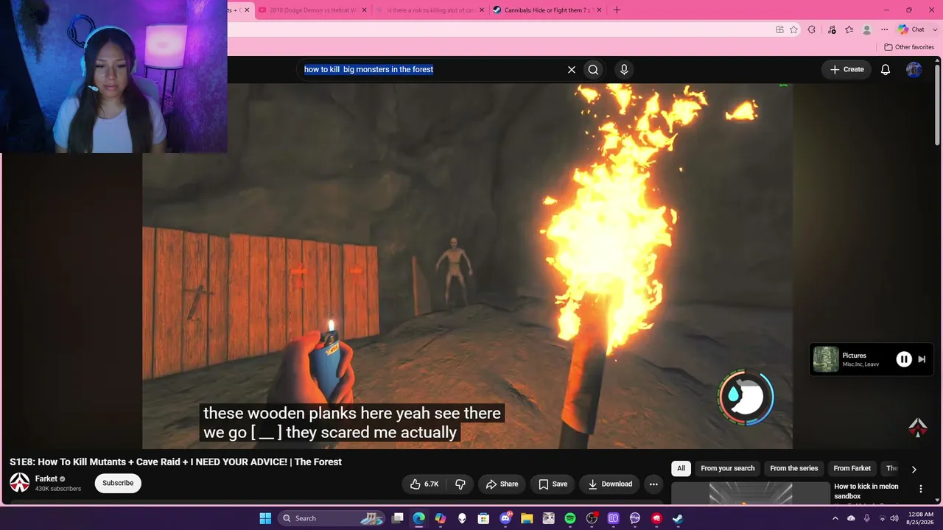
Task: Open more actions menu beside Download
Action: [x=653, y=484]
